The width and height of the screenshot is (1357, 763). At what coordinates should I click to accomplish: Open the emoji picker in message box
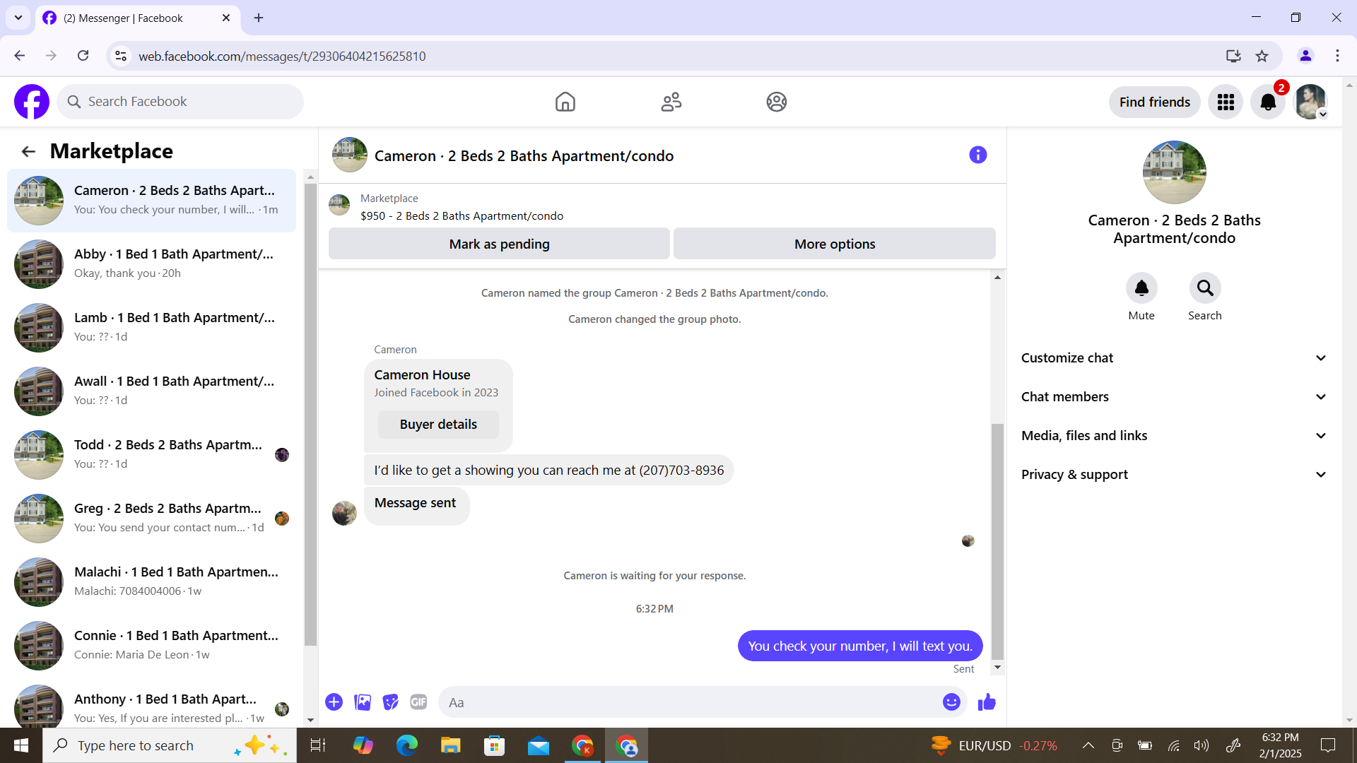pyautogui.click(x=951, y=702)
